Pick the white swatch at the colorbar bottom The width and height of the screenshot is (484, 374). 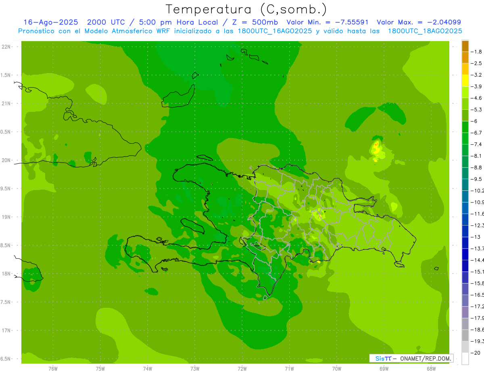(465, 359)
